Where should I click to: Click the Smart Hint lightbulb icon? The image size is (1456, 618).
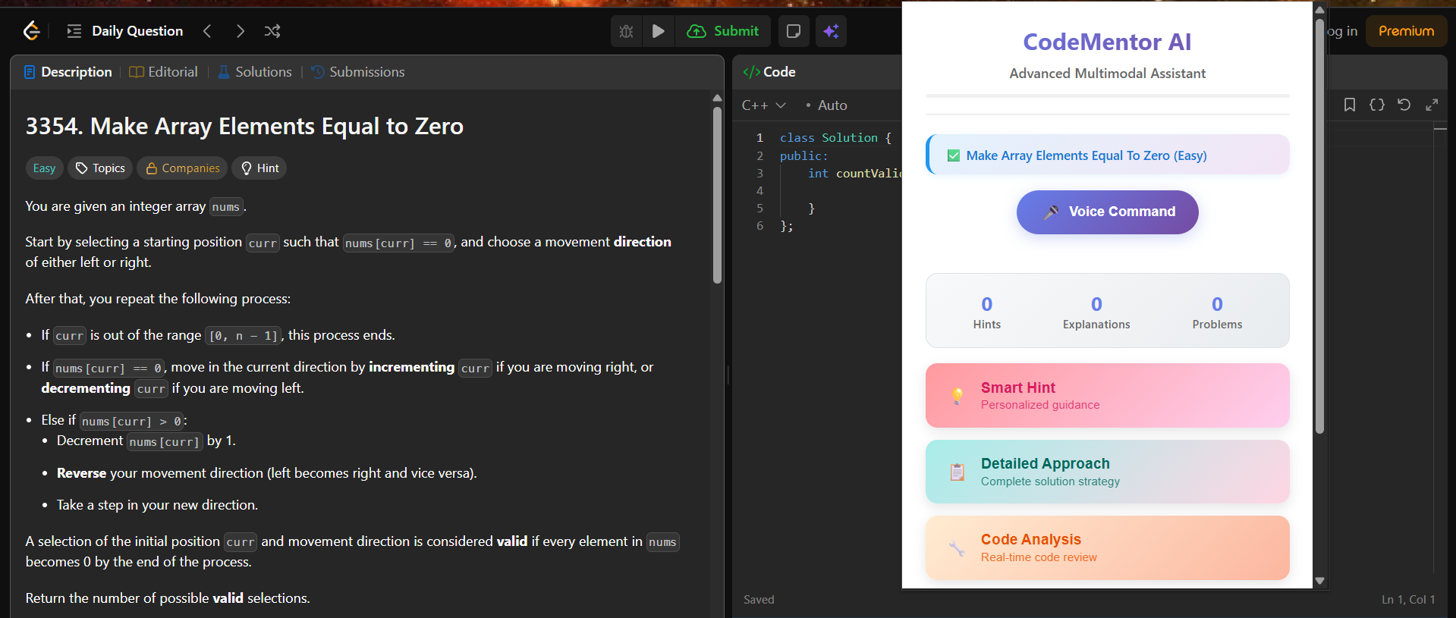tap(958, 395)
